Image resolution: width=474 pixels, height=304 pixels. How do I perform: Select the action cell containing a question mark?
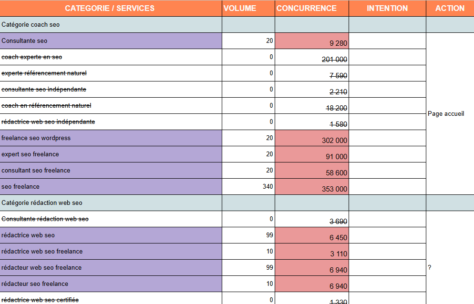click(449, 268)
